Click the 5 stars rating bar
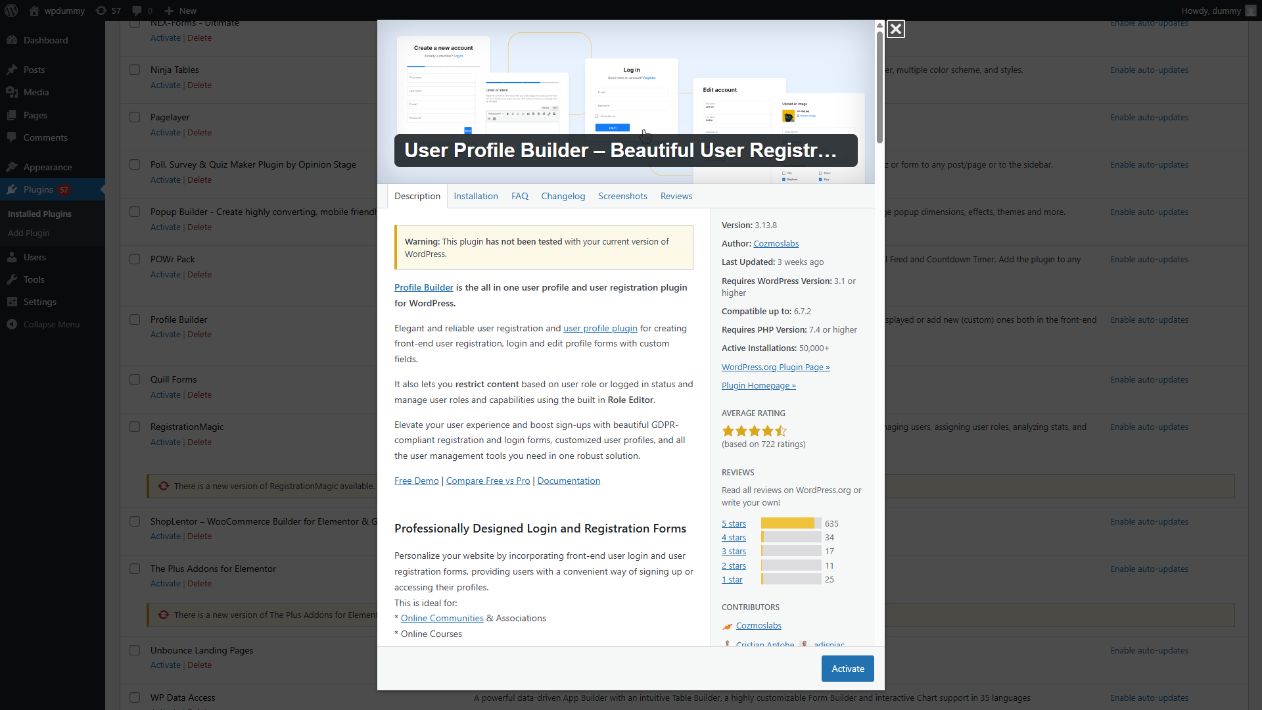The height and width of the screenshot is (710, 1262). tap(791, 523)
